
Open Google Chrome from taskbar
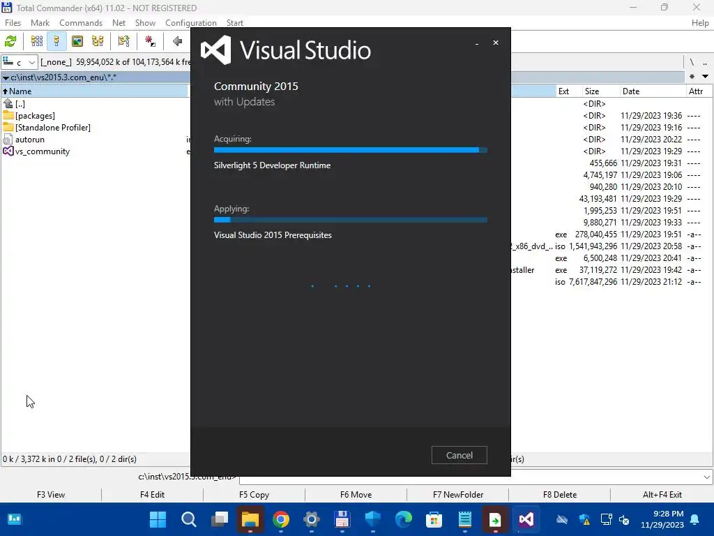click(x=281, y=519)
